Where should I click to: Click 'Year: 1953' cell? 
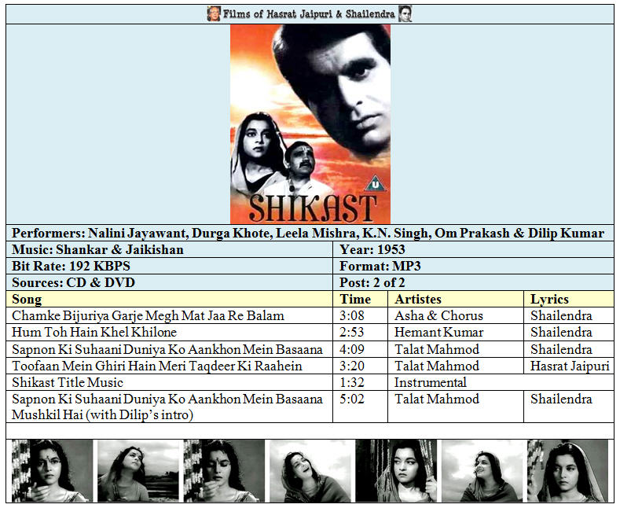click(x=474, y=249)
